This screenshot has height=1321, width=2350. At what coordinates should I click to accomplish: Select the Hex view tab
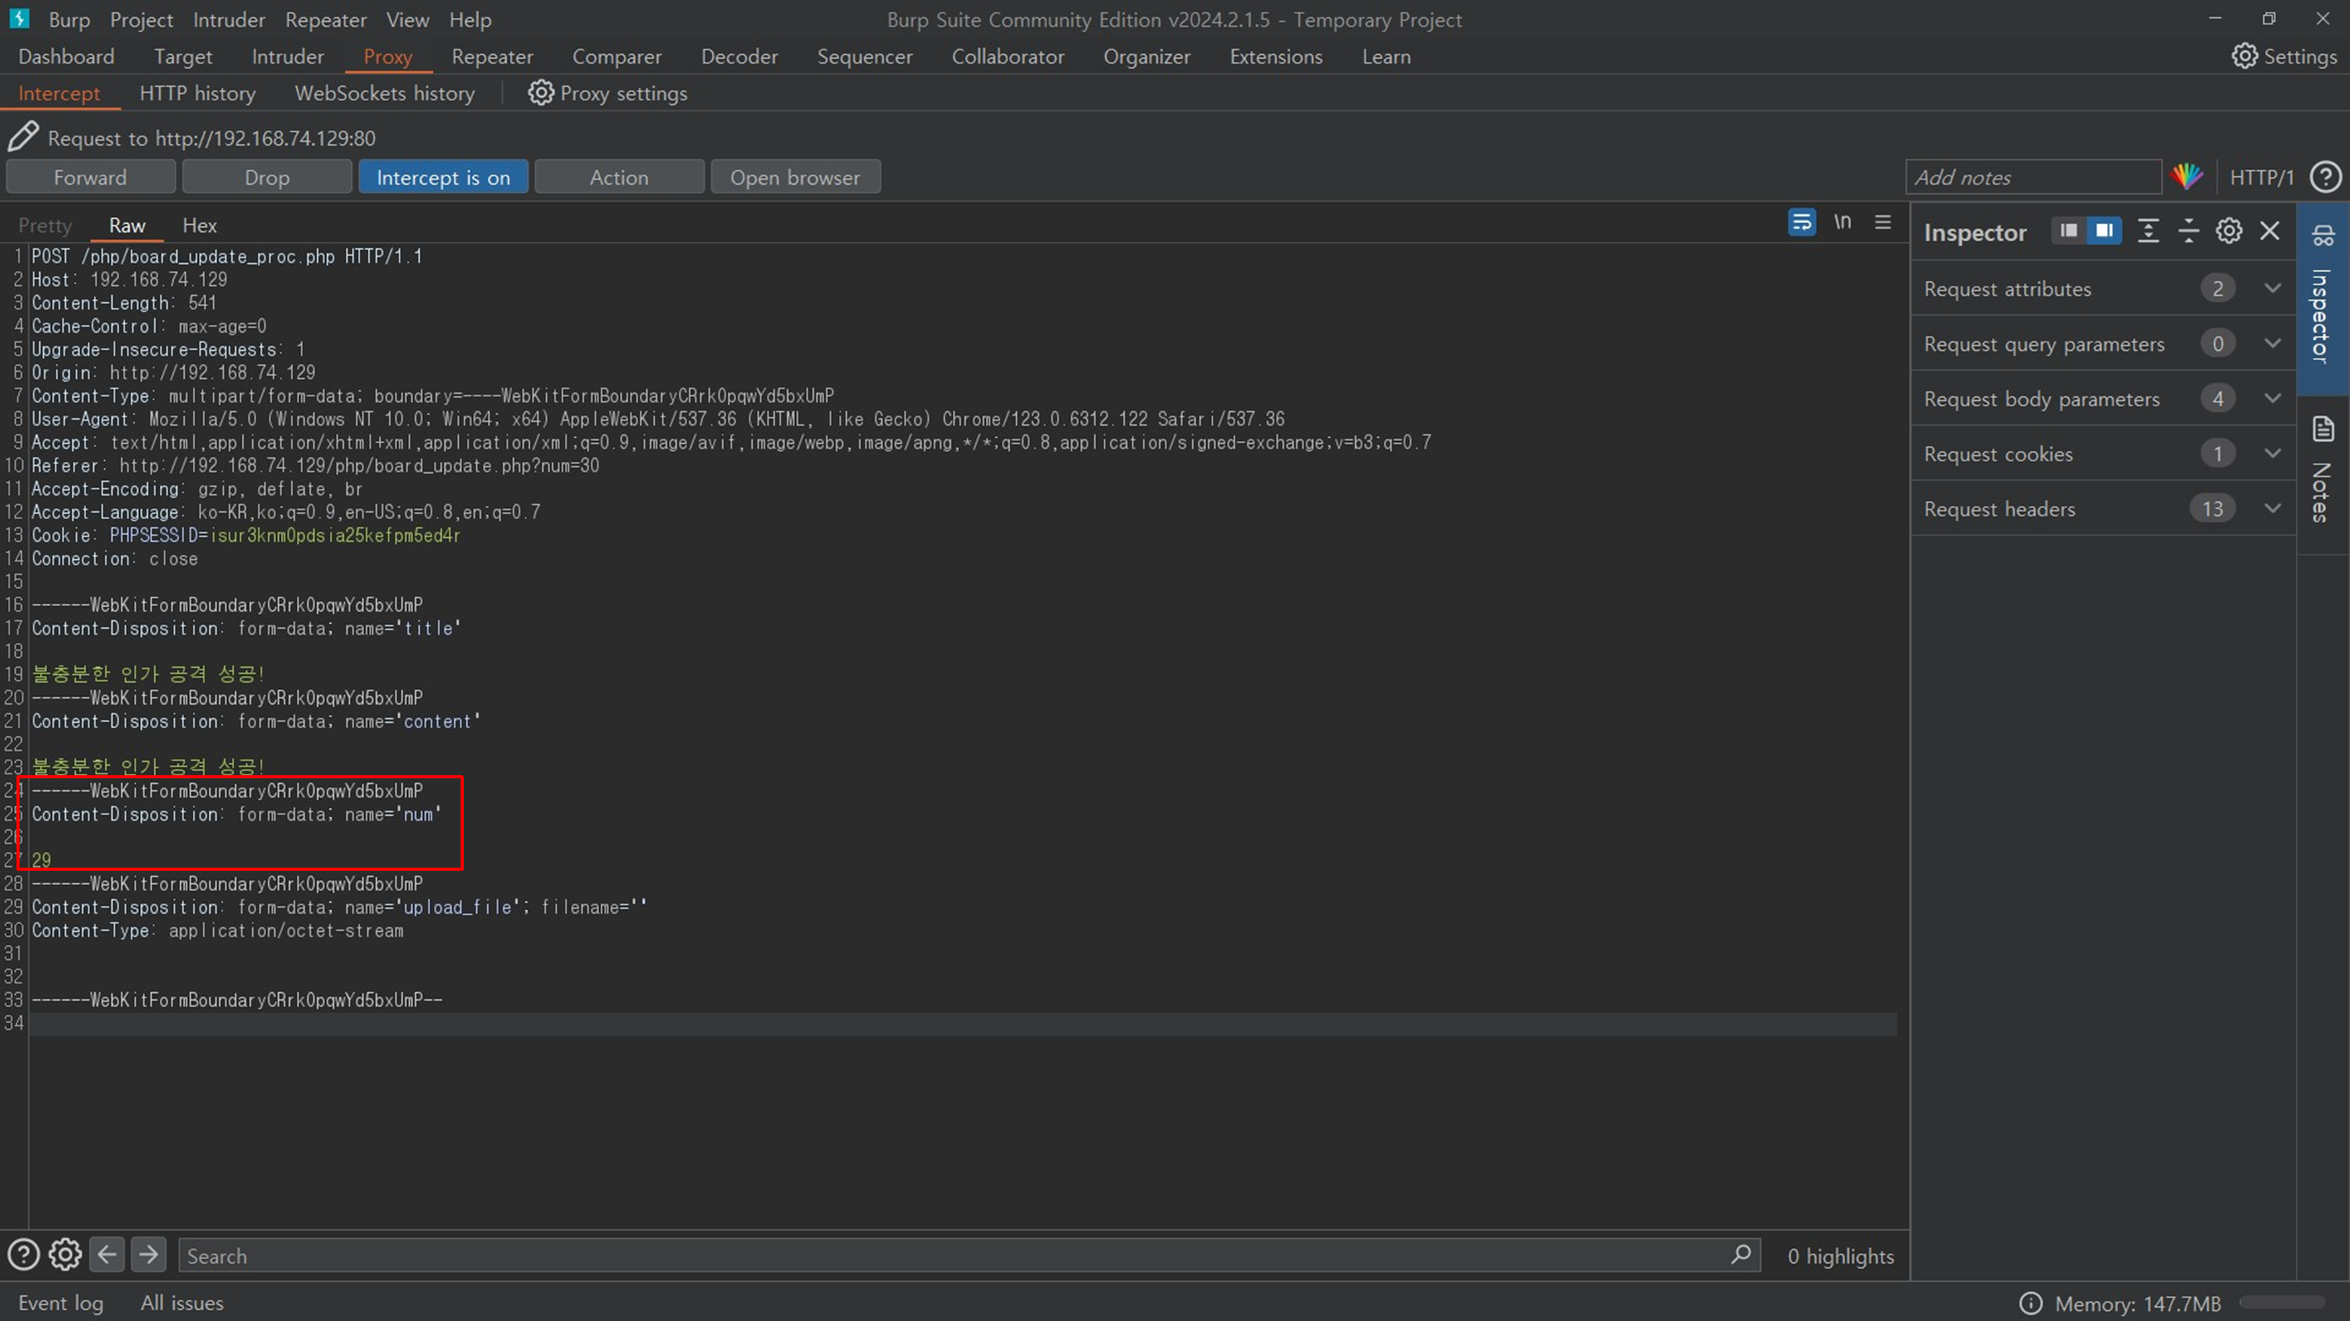click(199, 226)
